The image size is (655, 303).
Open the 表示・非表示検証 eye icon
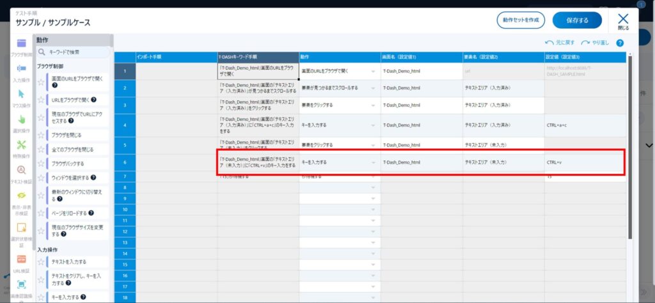pyautogui.click(x=21, y=196)
